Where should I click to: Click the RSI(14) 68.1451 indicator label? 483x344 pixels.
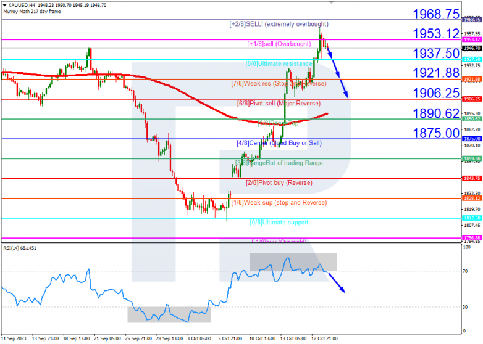pos(20,248)
